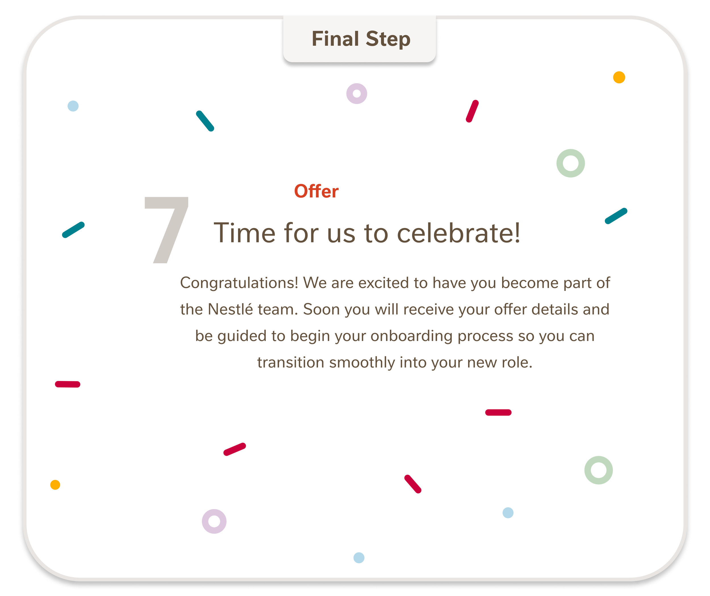The width and height of the screenshot is (710, 596).
Task: Click the large gray number 7
Action: [x=166, y=230]
